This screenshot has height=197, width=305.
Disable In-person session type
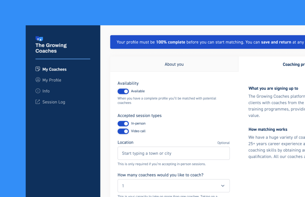tap(123, 123)
